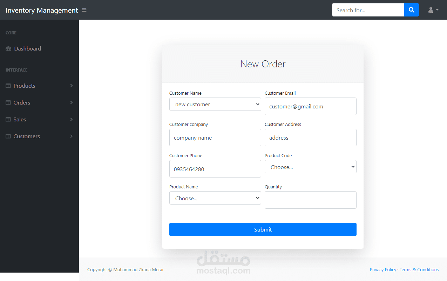The height and width of the screenshot is (281, 447).
Task: Expand the Sales chevron arrow
Action: tap(72, 120)
